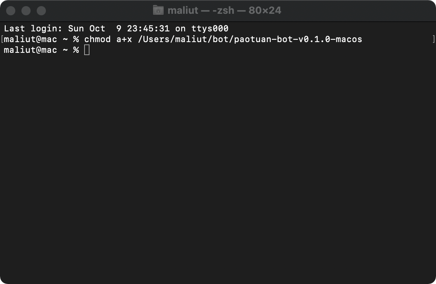Image resolution: width=436 pixels, height=284 pixels.
Task: Minimize the window using the middle round button
Action: click(26, 11)
